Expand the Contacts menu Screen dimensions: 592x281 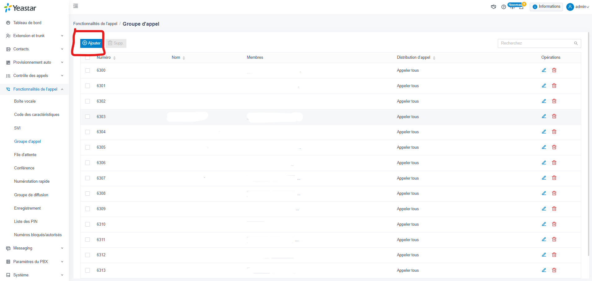click(34, 49)
